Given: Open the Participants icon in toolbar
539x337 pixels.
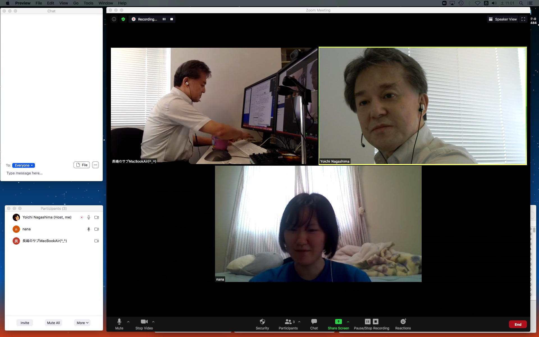Looking at the screenshot, I should tap(288, 322).
